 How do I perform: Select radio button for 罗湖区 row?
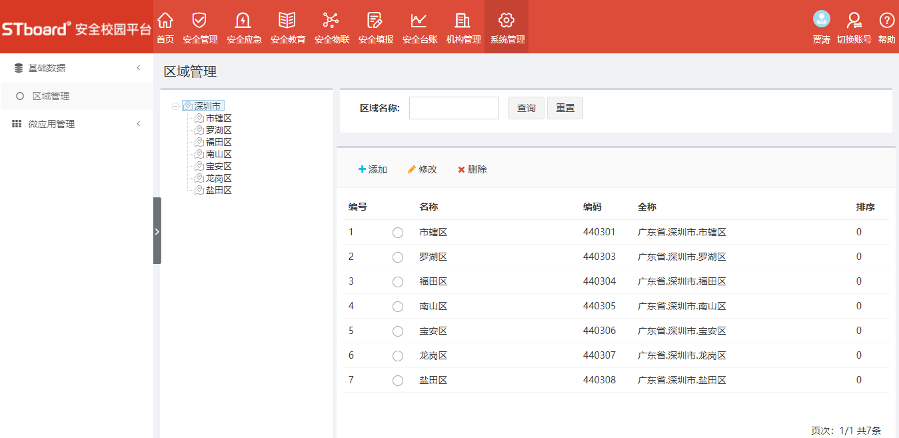(398, 257)
